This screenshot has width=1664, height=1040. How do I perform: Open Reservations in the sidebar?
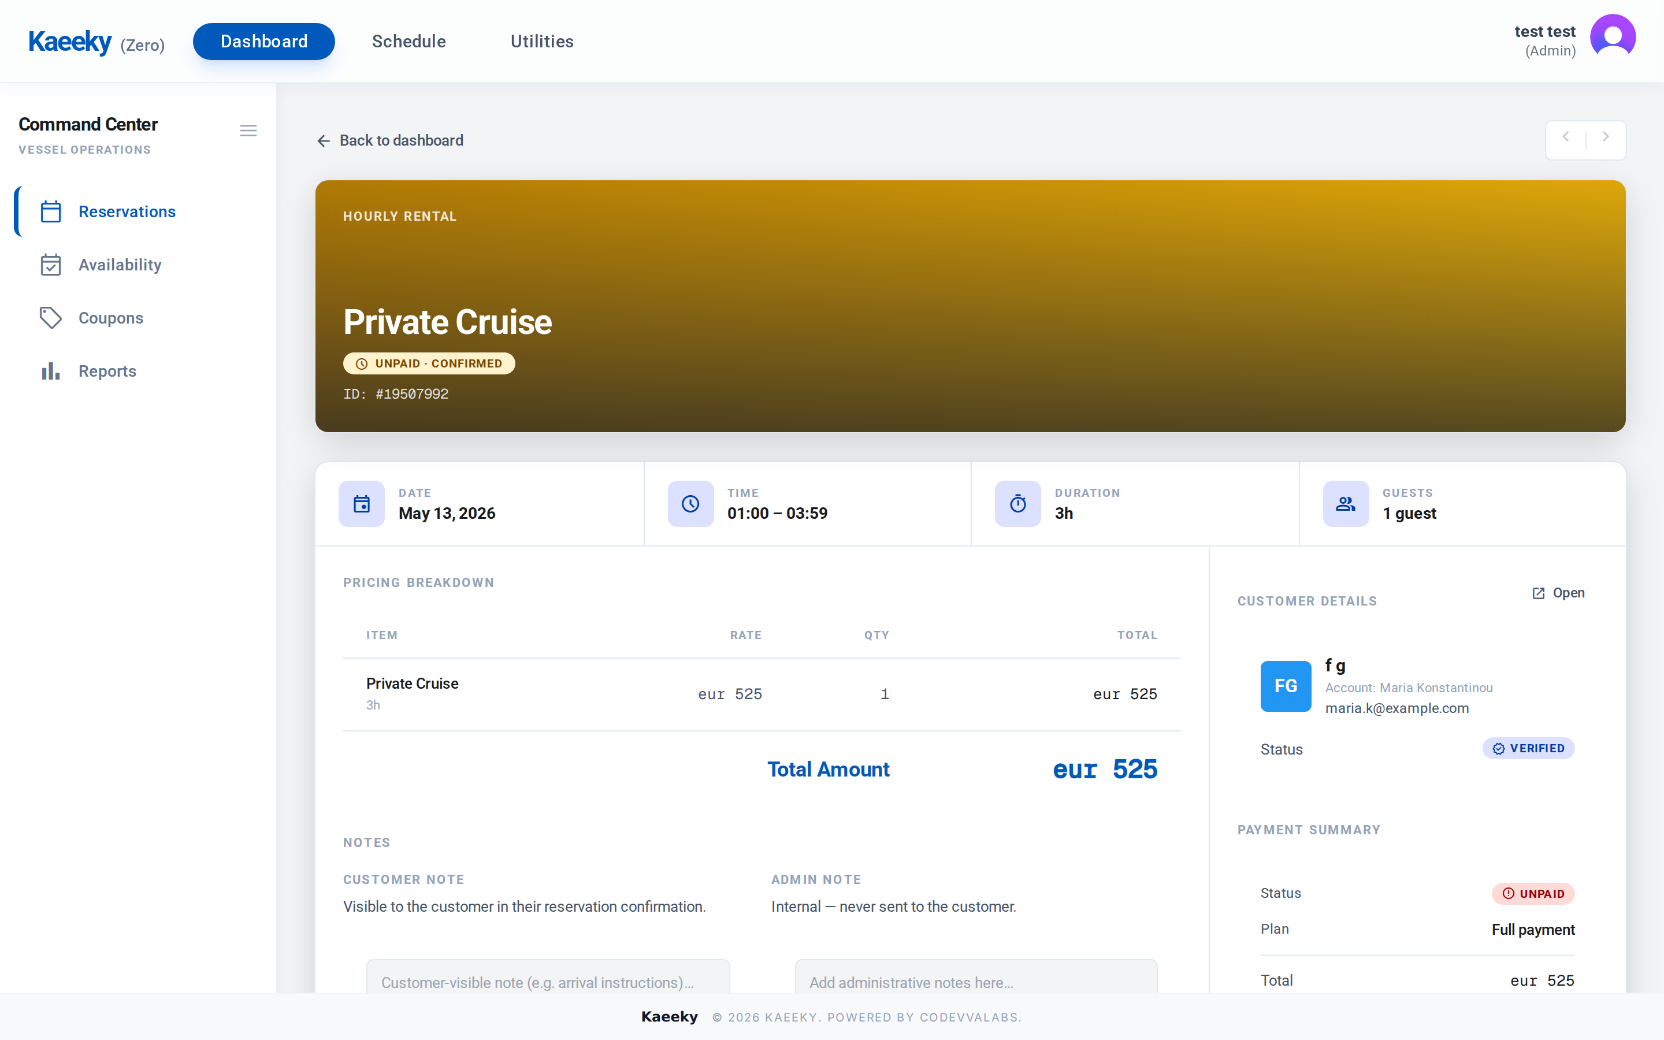click(x=138, y=211)
